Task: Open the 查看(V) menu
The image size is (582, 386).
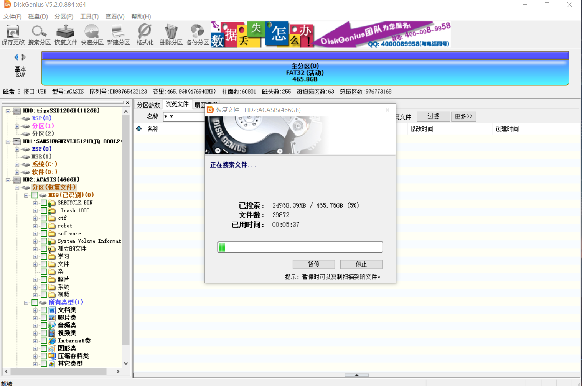Action: (115, 16)
